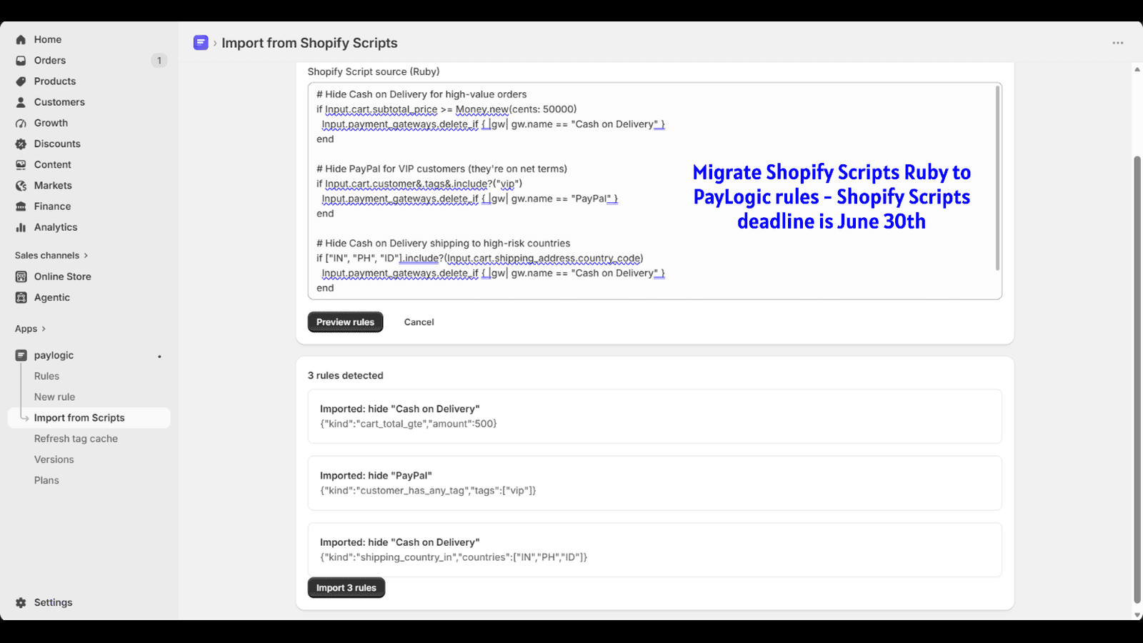Click the "Import from Shopify Scripts" page title
Image resolution: width=1143 pixels, height=643 pixels.
tap(309, 43)
